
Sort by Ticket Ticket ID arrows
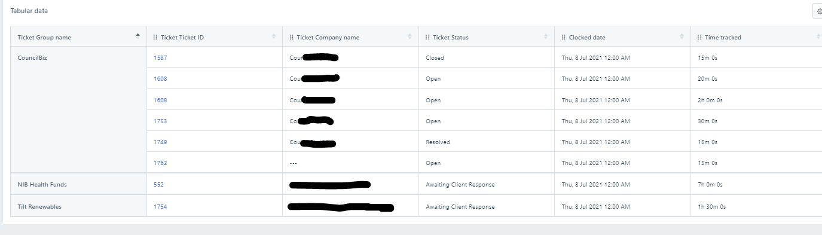[x=274, y=36]
